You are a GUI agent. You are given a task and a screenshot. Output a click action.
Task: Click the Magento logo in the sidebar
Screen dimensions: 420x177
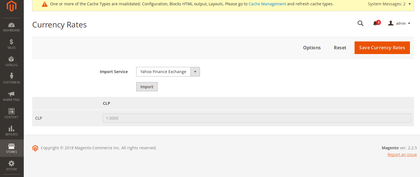pos(11,6)
